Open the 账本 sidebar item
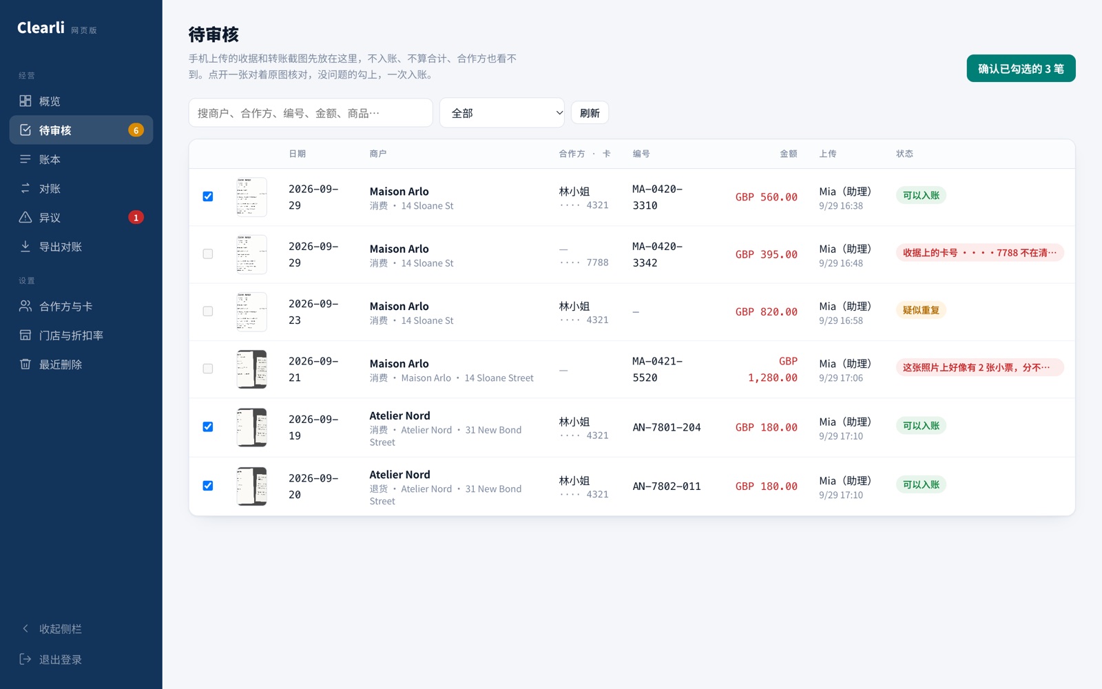The width and height of the screenshot is (1102, 689). [x=81, y=159]
